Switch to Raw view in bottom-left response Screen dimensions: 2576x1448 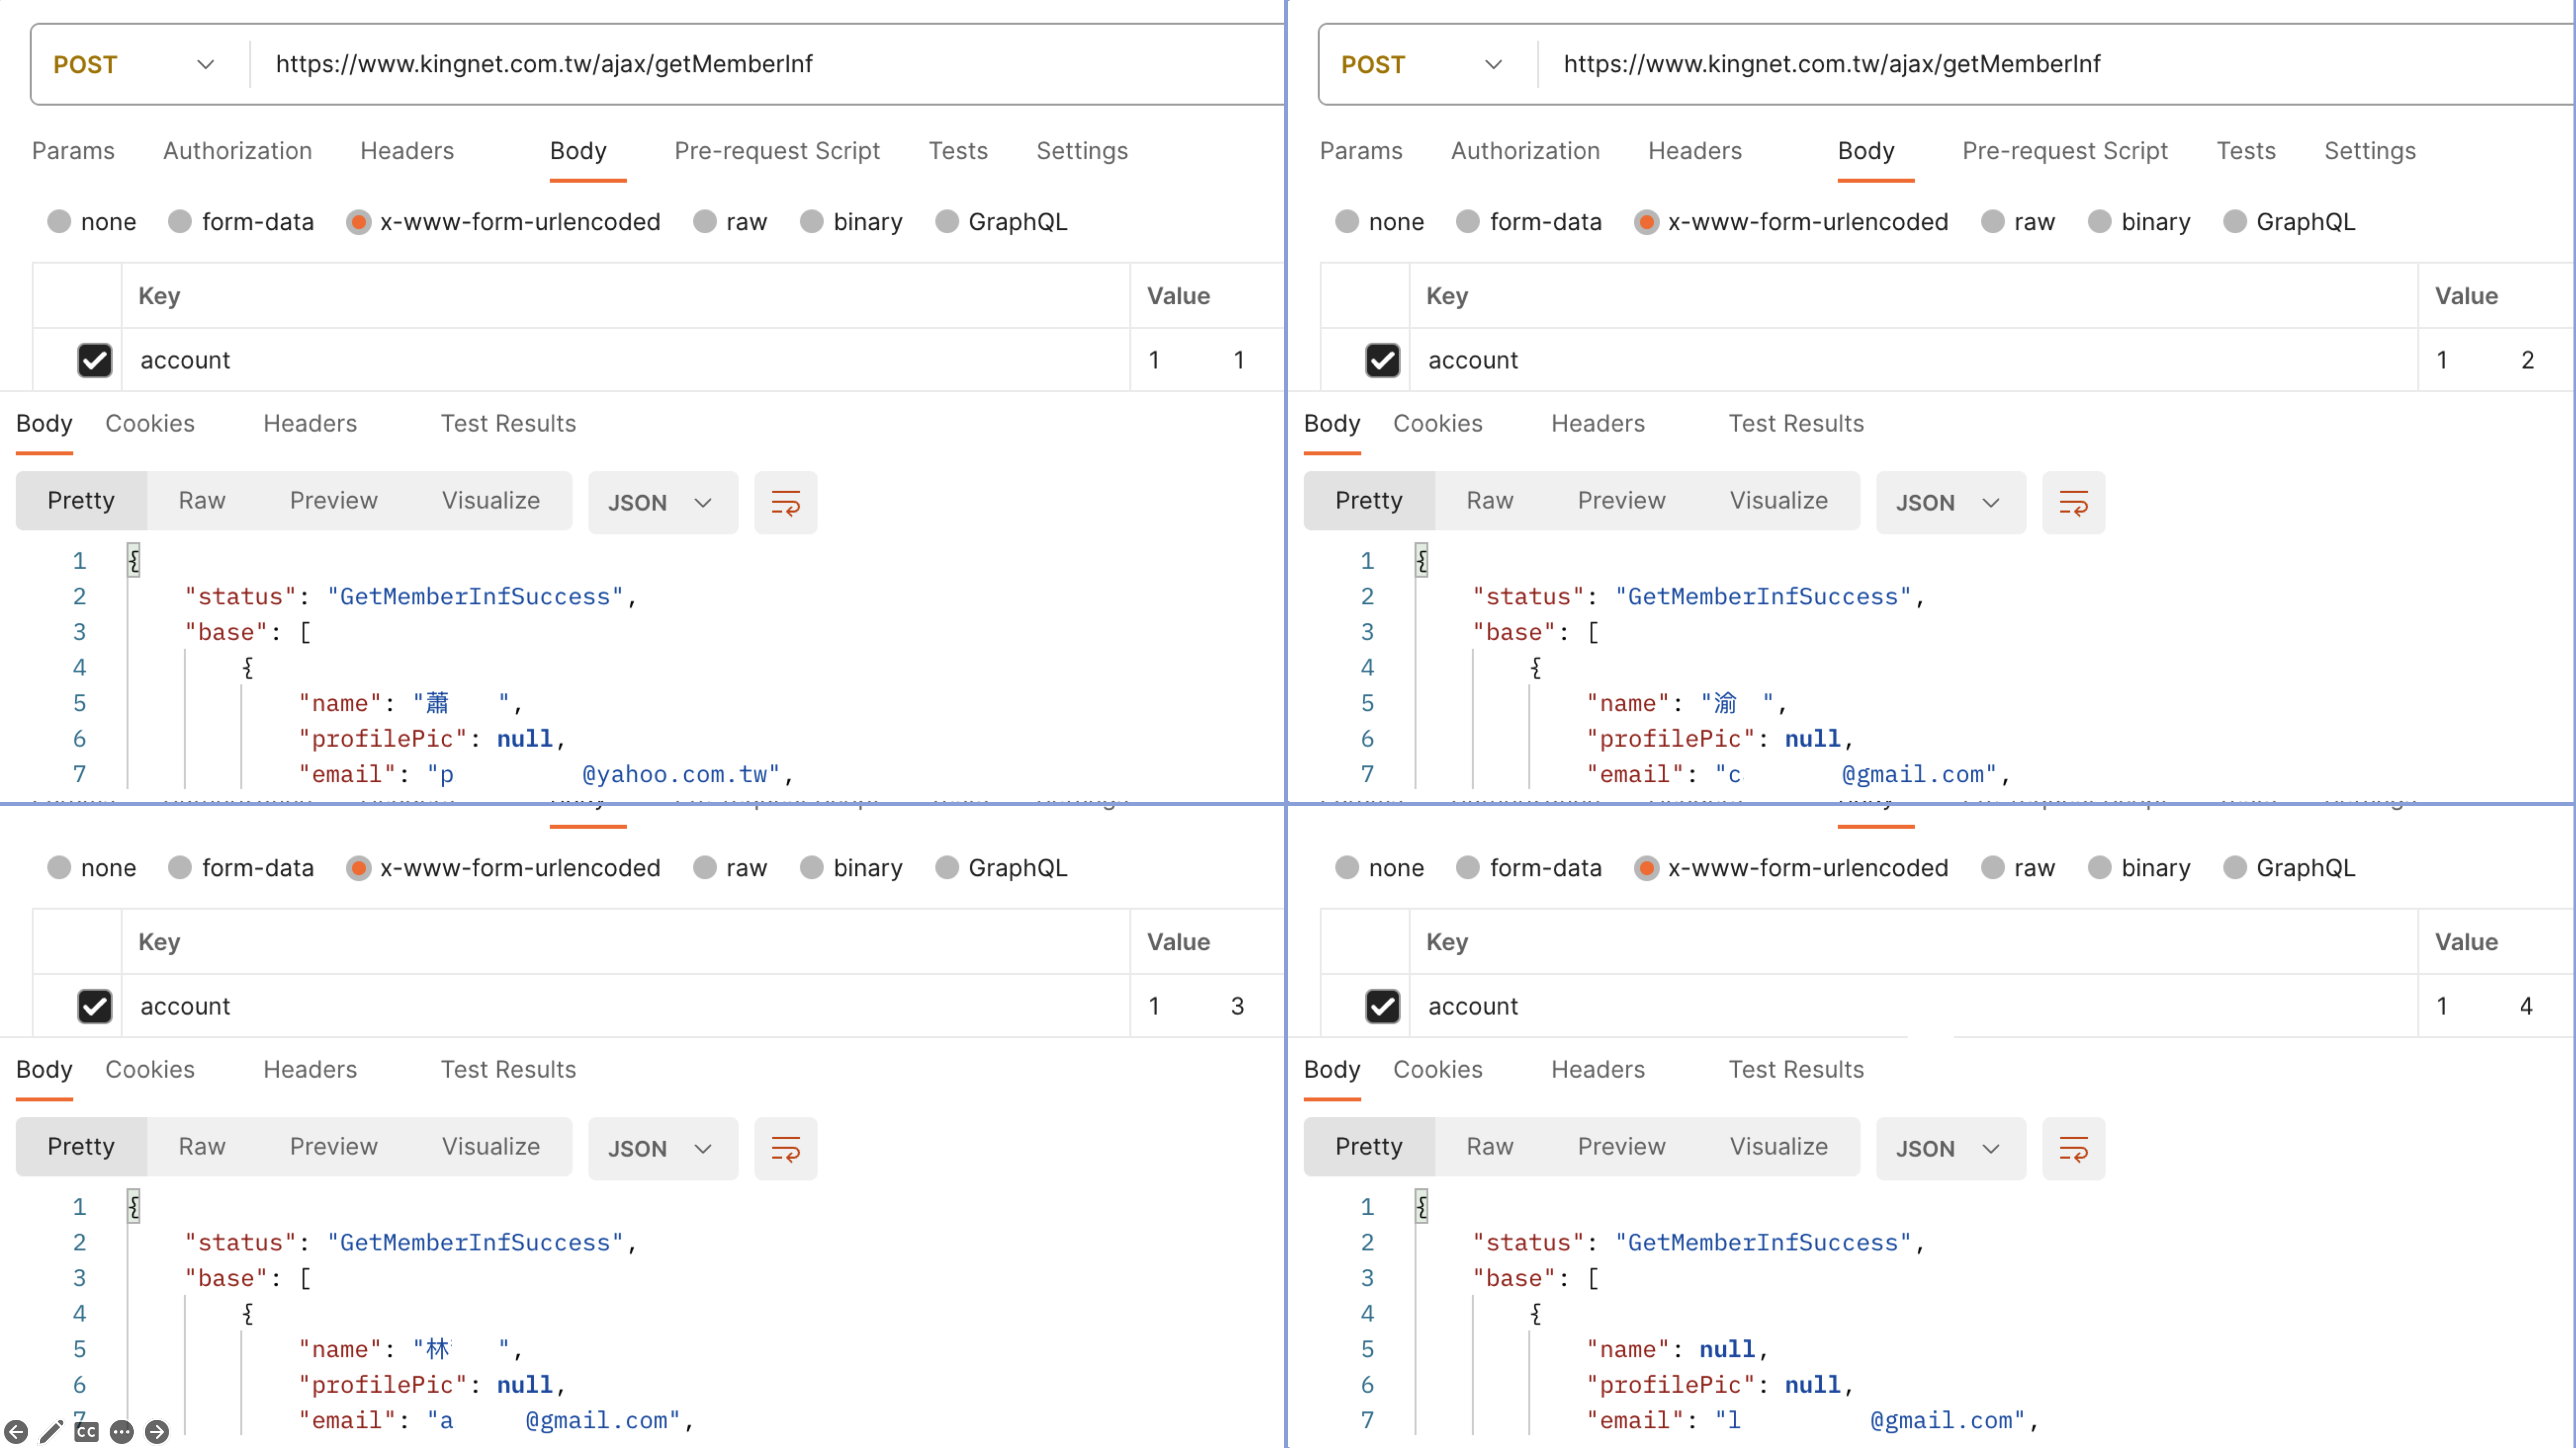(x=202, y=1147)
